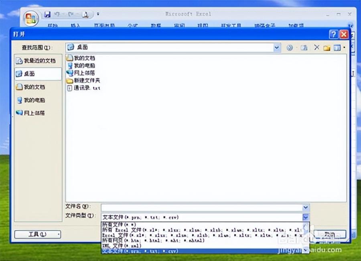Collapse the 文件类型 dropdown arrow
The width and height of the screenshot is (361, 261).
(306, 217)
